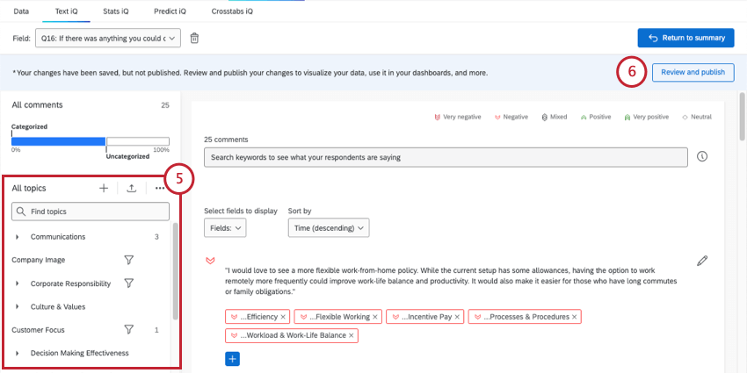The image size is (747, 373).
Task: Remove the Incentive Pay topic tag
Action: click(x=459, y=316)
